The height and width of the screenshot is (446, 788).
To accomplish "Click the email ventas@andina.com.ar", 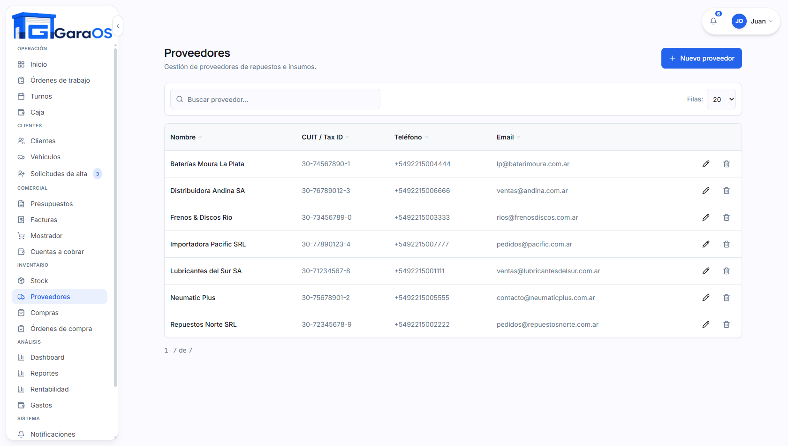I will point(532,191).
